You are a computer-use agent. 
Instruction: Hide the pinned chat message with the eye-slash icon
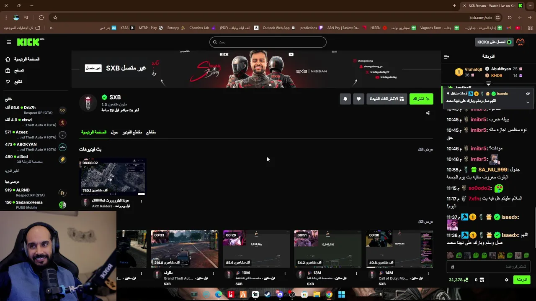pyautogui.click(x=528, y=94)
